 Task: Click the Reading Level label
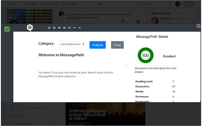point(144,82)
